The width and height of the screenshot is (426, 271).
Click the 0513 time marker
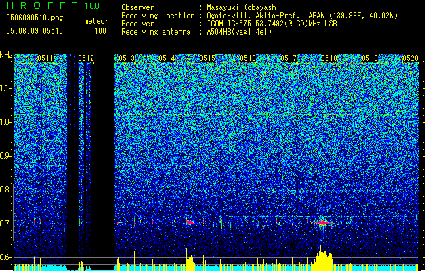(x=127, y=58)
